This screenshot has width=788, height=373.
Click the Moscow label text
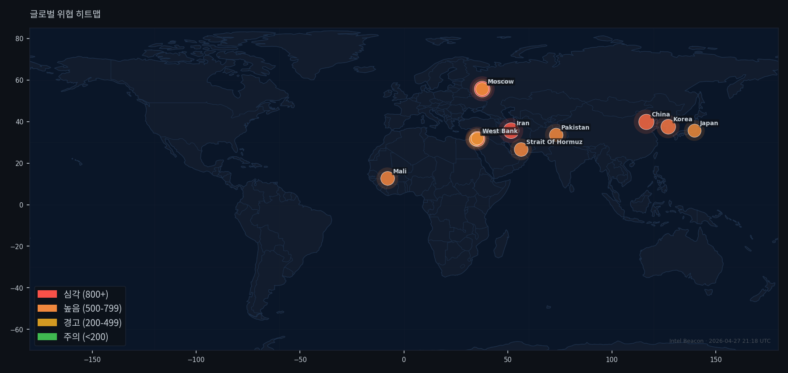pyautogui.click(x=500, y=81)
